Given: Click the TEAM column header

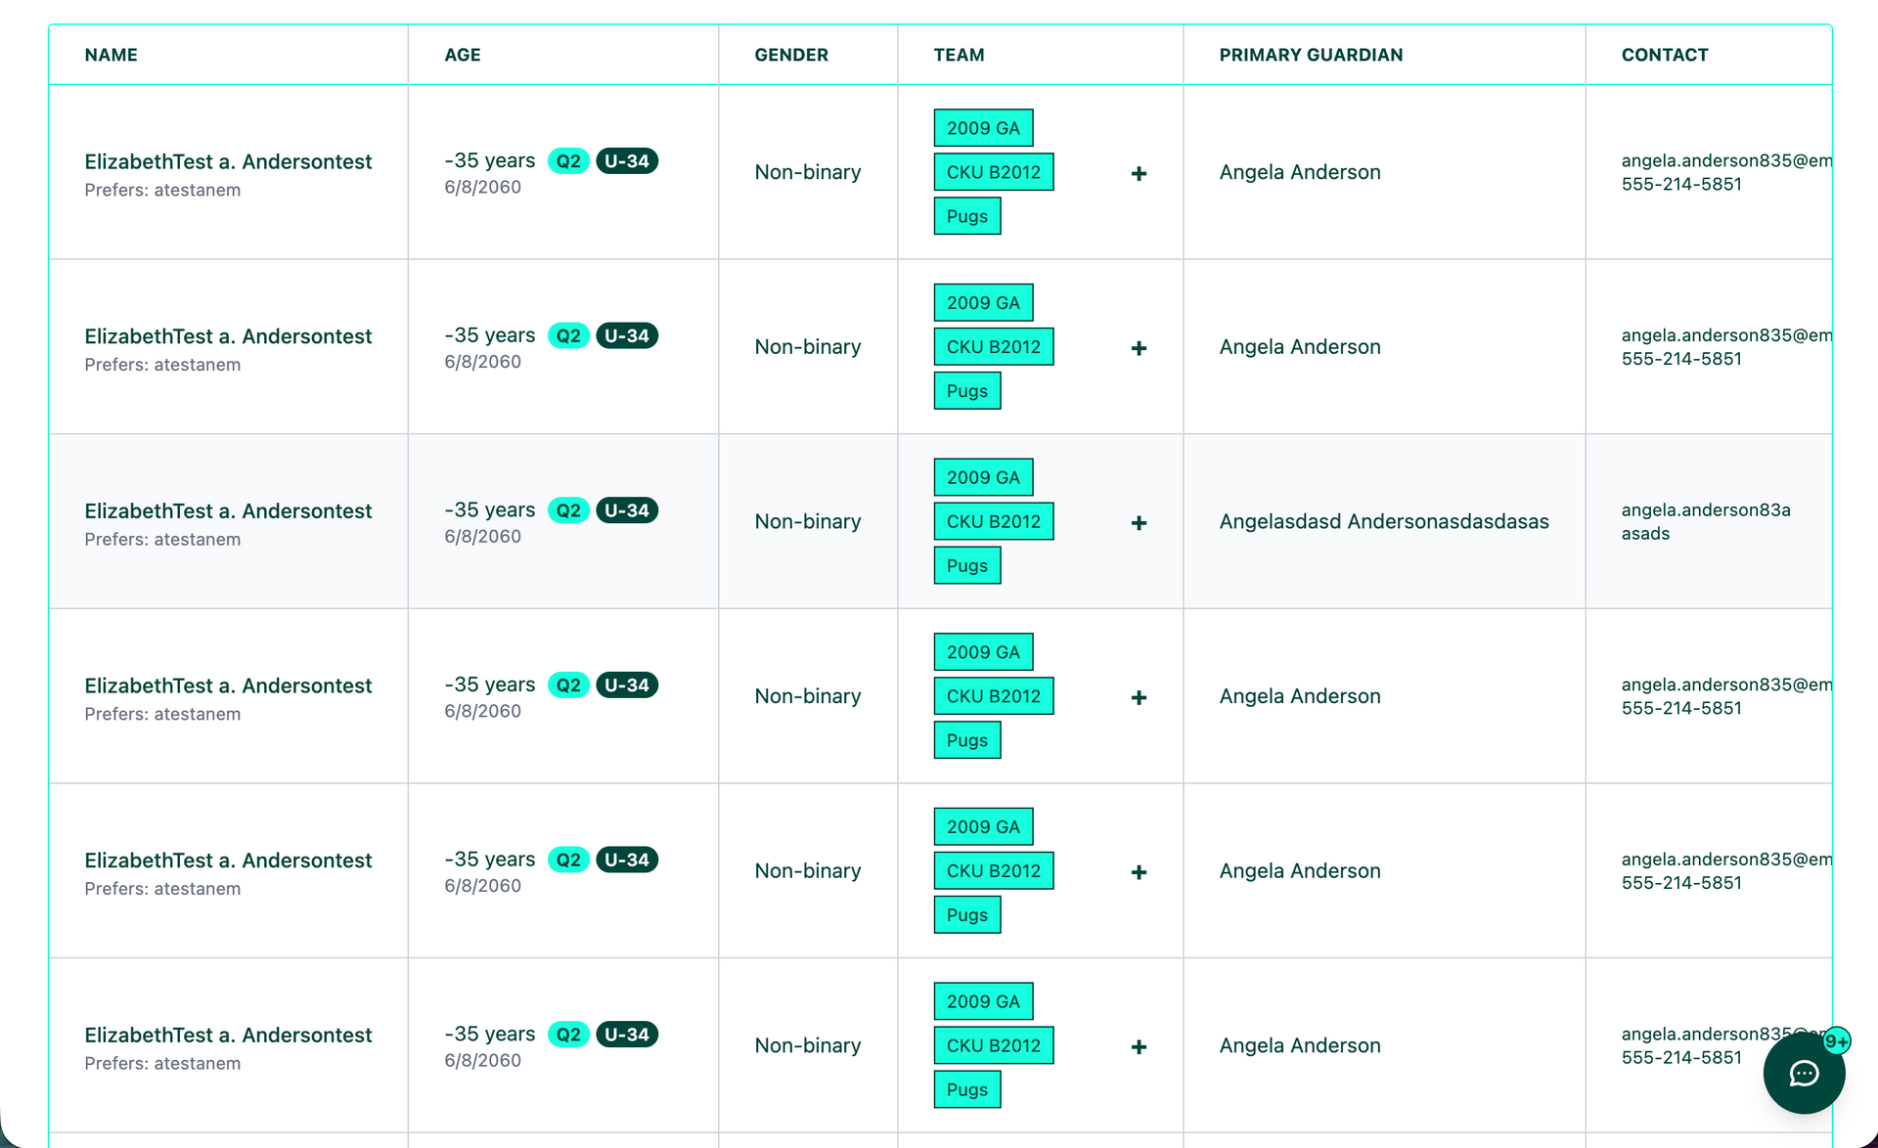Looking at the screenshot, I should tap(959, 55).
